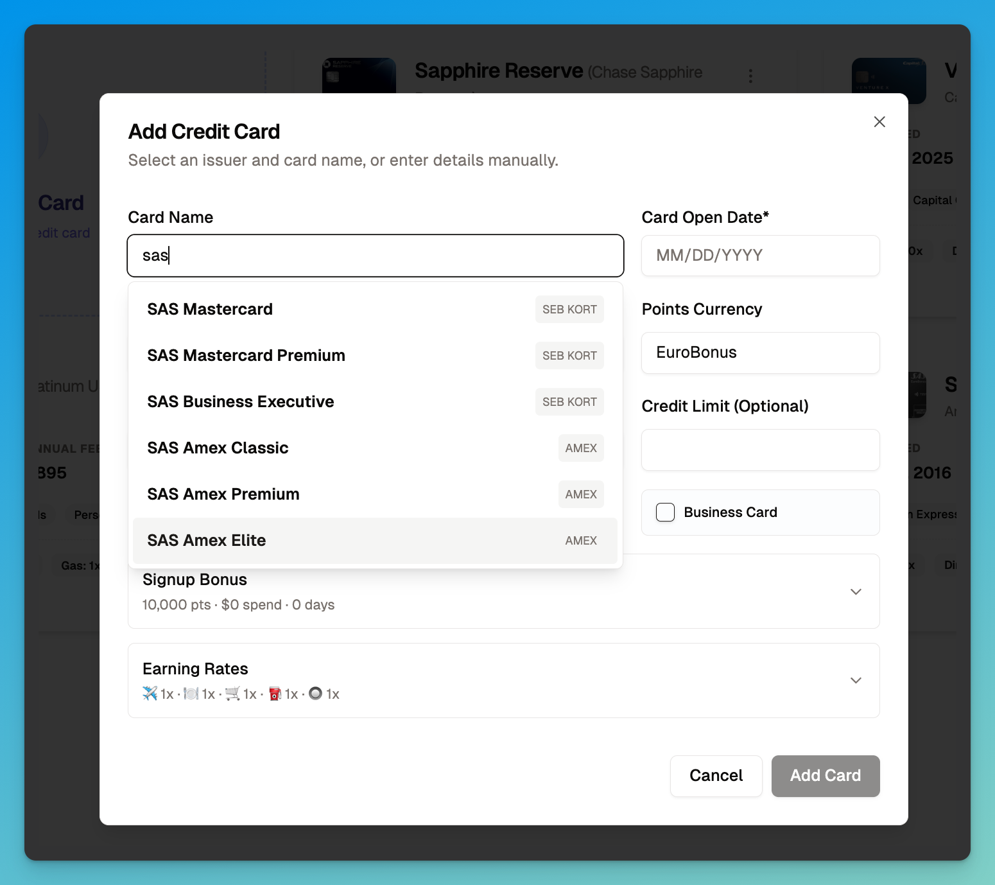The width and height of the screenshot is (995, 885).
Task: Select SAS Amex Classic card
Action: (376, 448)
